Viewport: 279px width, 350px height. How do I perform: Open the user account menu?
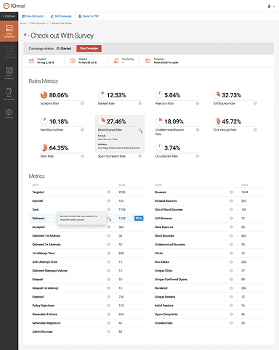click(271, 6)
